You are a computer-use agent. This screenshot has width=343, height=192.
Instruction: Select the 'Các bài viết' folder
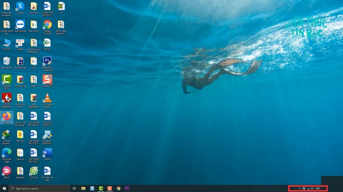(x=20, y=81)
